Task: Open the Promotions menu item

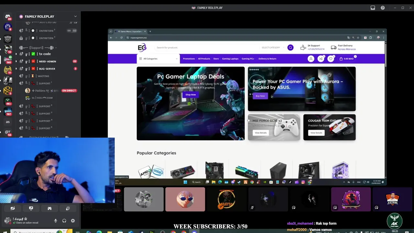Action: pos(189,59)
